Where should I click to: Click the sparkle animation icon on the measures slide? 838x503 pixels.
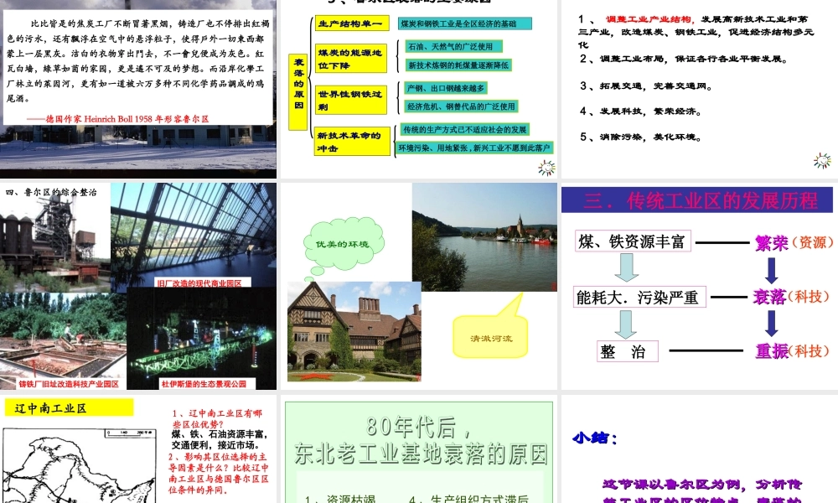(x=822, y=160)
